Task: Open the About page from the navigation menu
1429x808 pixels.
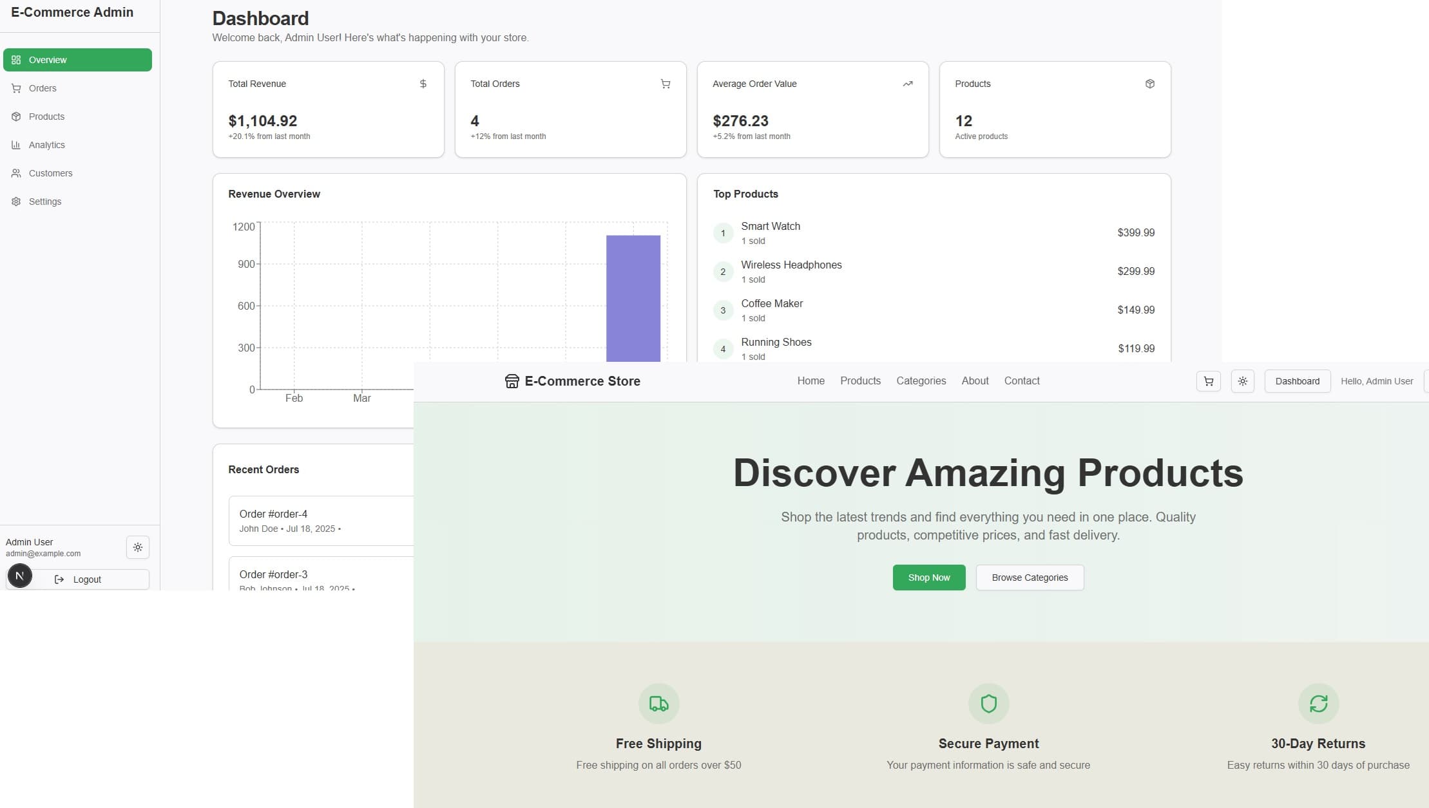Action: [975, 381]
